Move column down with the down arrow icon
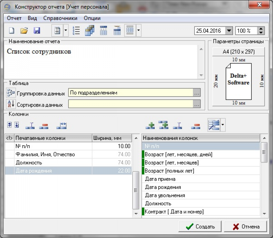273x238 pixels. (17, 125)
